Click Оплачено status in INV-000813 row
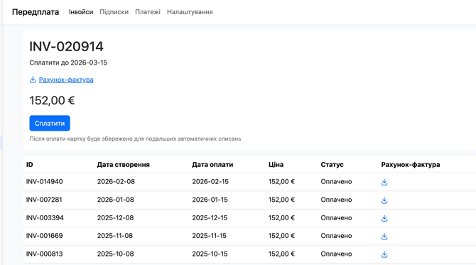The height and width of the screenshot is (265, 476). tap(336, 254)
